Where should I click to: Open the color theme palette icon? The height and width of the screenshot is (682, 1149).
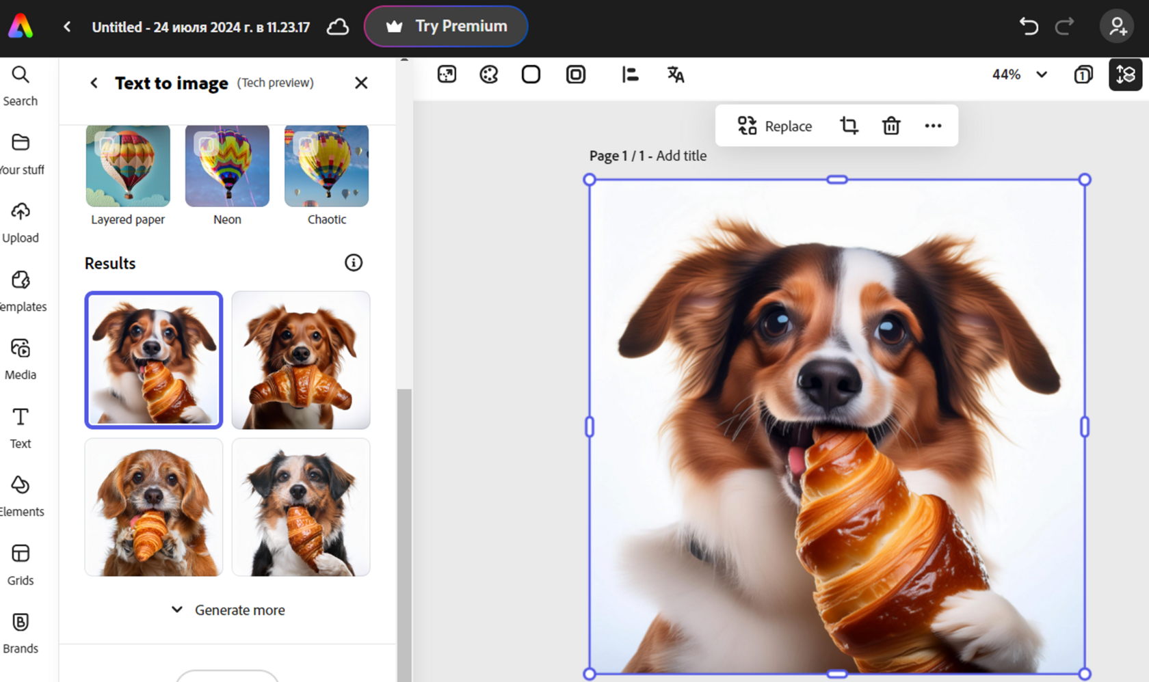[x=488, y=74]
